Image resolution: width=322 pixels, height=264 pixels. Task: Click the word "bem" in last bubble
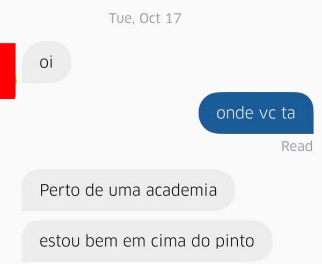(101, 241)
